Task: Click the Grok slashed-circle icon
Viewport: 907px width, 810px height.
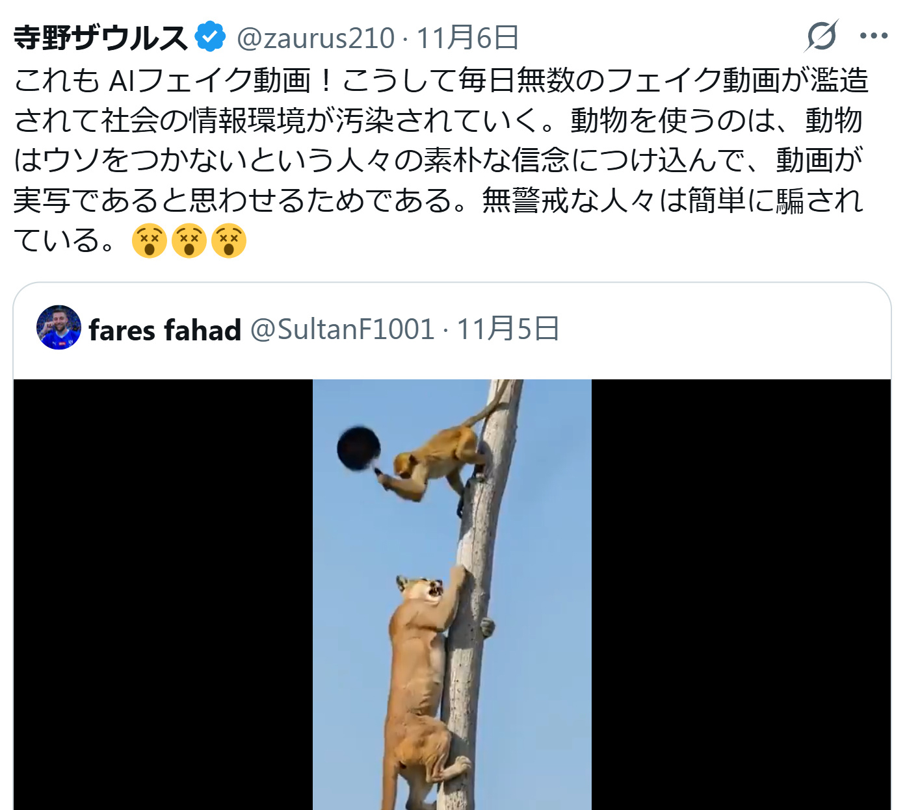Action: pyautogui.click(x=821, y=36)
